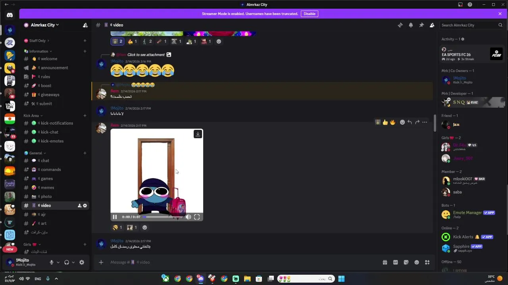The width and height of the screenshot is (508, 285).
Task: Dismiss the Streamer Mode banner
Action: (500, 14)
